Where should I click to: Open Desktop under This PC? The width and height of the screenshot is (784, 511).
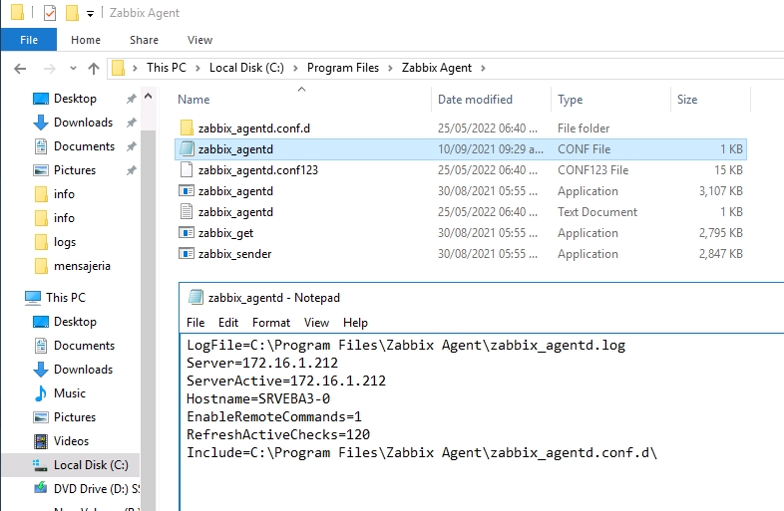tap(75, 322)
